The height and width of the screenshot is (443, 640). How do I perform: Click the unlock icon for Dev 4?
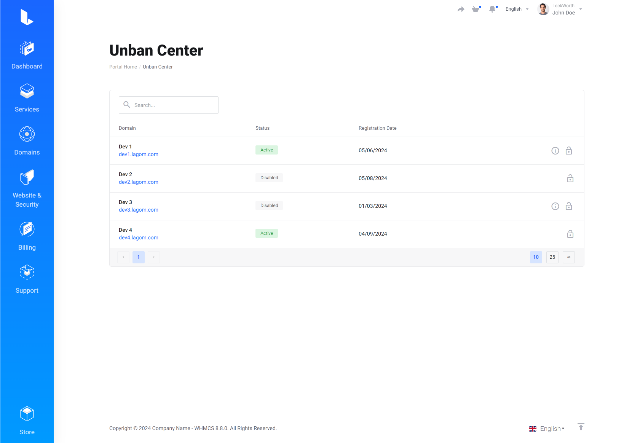click(570, 234)
